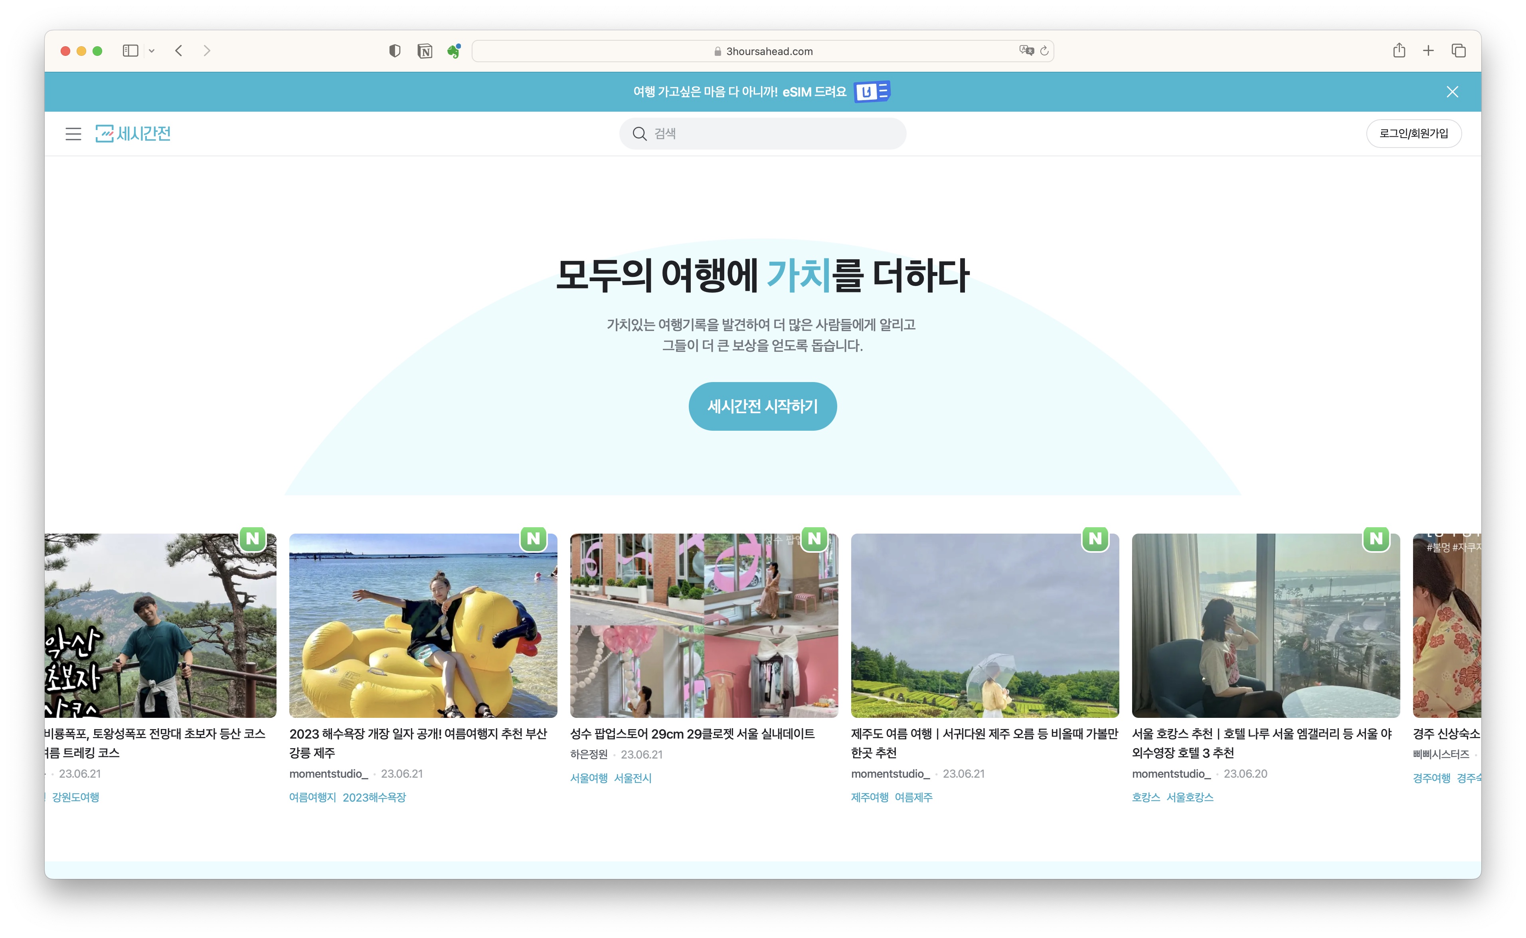Click date 23.06.20 on hotel article
Screen dimensions: 1526x938
pyautogui.click(x=1245, y=774)
